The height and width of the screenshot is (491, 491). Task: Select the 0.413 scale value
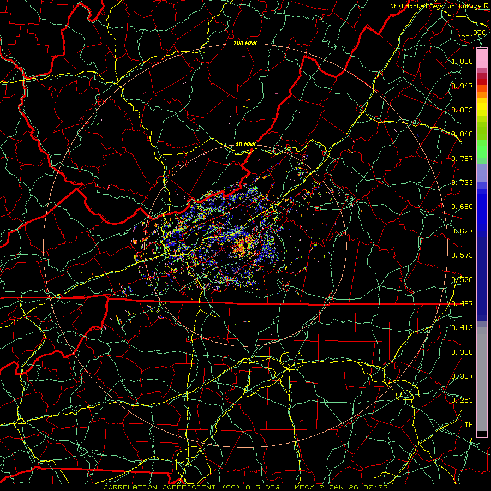[x=462, y=328]
